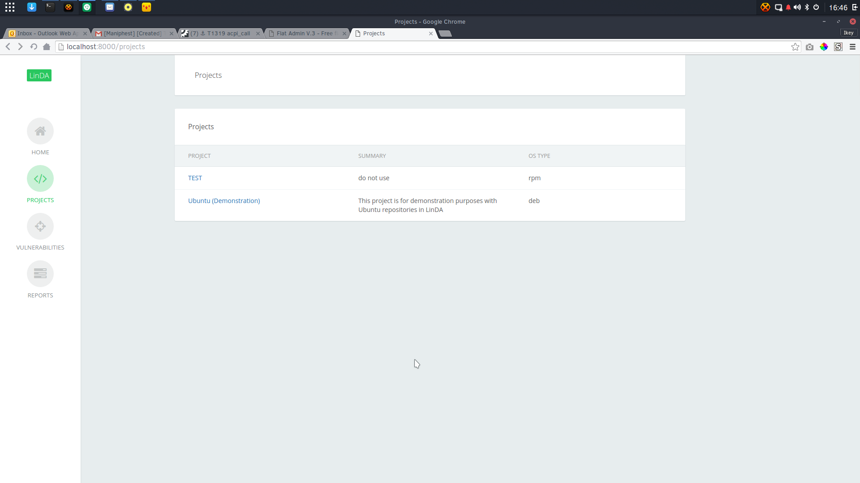Click the PROJECTS sidebar label

[x=40, y=200]
